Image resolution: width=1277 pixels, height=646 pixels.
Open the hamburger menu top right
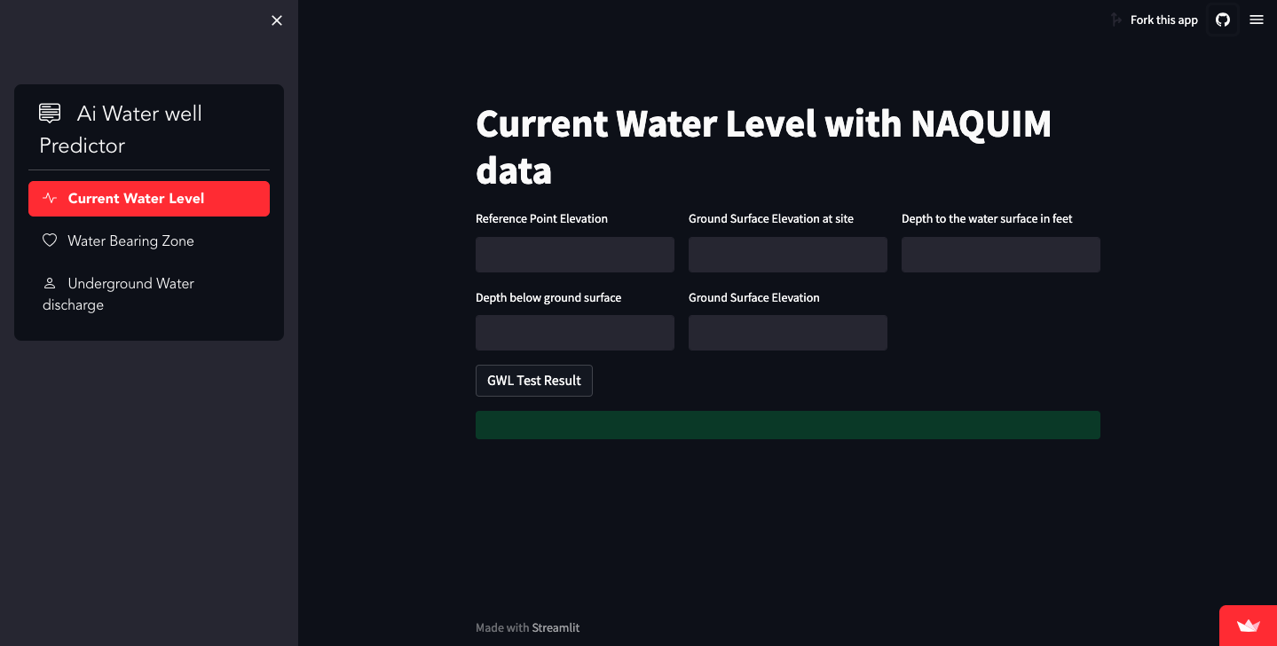coord(1256,20)
